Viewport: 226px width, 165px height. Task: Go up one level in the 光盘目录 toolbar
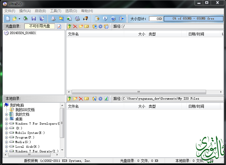69,26
